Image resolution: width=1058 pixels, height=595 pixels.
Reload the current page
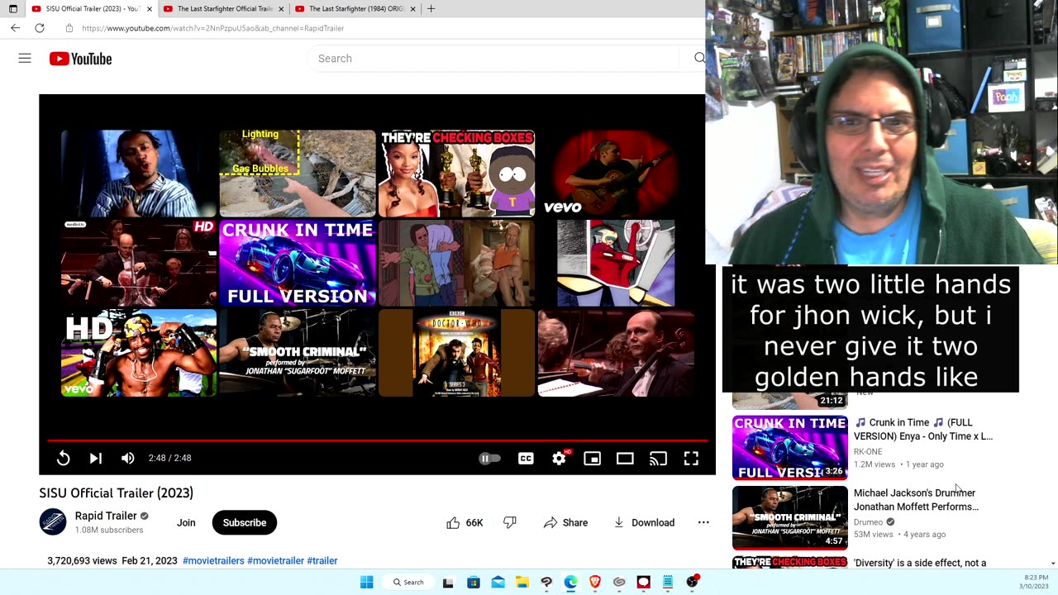[x=40, y=28]
